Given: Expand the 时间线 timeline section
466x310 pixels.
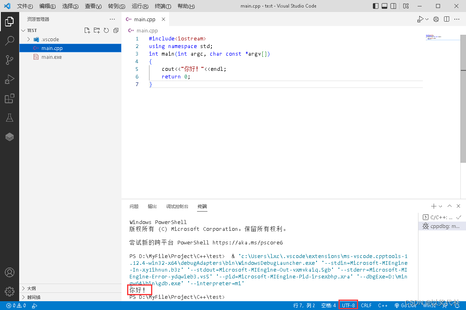Looking at the screenshot, I should (x=70, y=297).
